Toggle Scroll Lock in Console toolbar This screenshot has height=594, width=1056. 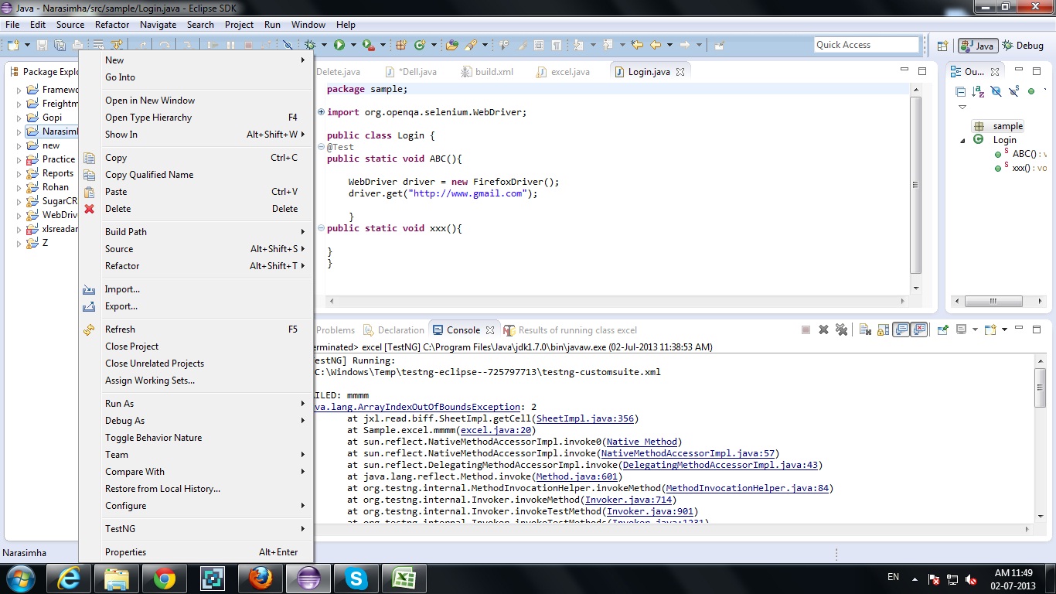coord(883,329)
